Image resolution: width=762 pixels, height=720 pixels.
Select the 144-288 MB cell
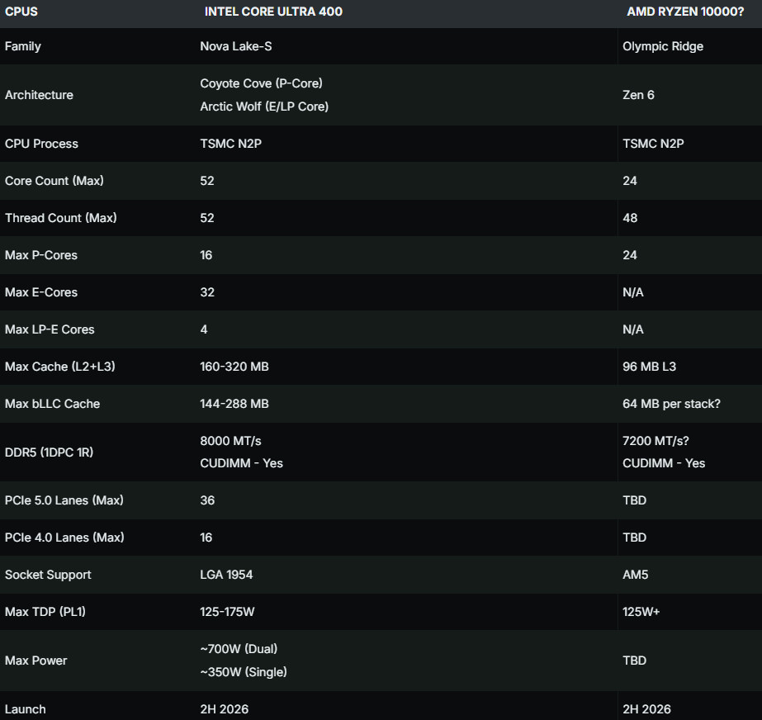click(234, 404)
